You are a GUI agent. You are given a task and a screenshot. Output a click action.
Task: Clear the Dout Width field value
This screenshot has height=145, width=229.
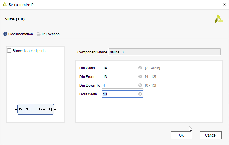point(140,94)
